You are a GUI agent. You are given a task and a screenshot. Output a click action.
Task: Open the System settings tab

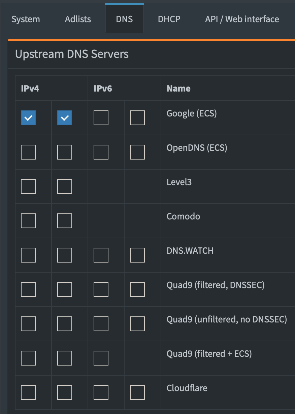tap(26, 19)
